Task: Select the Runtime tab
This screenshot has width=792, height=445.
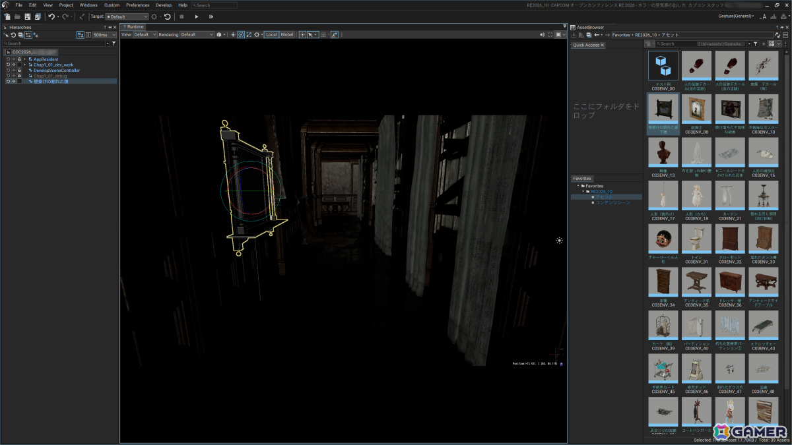Action: (133, 27)
